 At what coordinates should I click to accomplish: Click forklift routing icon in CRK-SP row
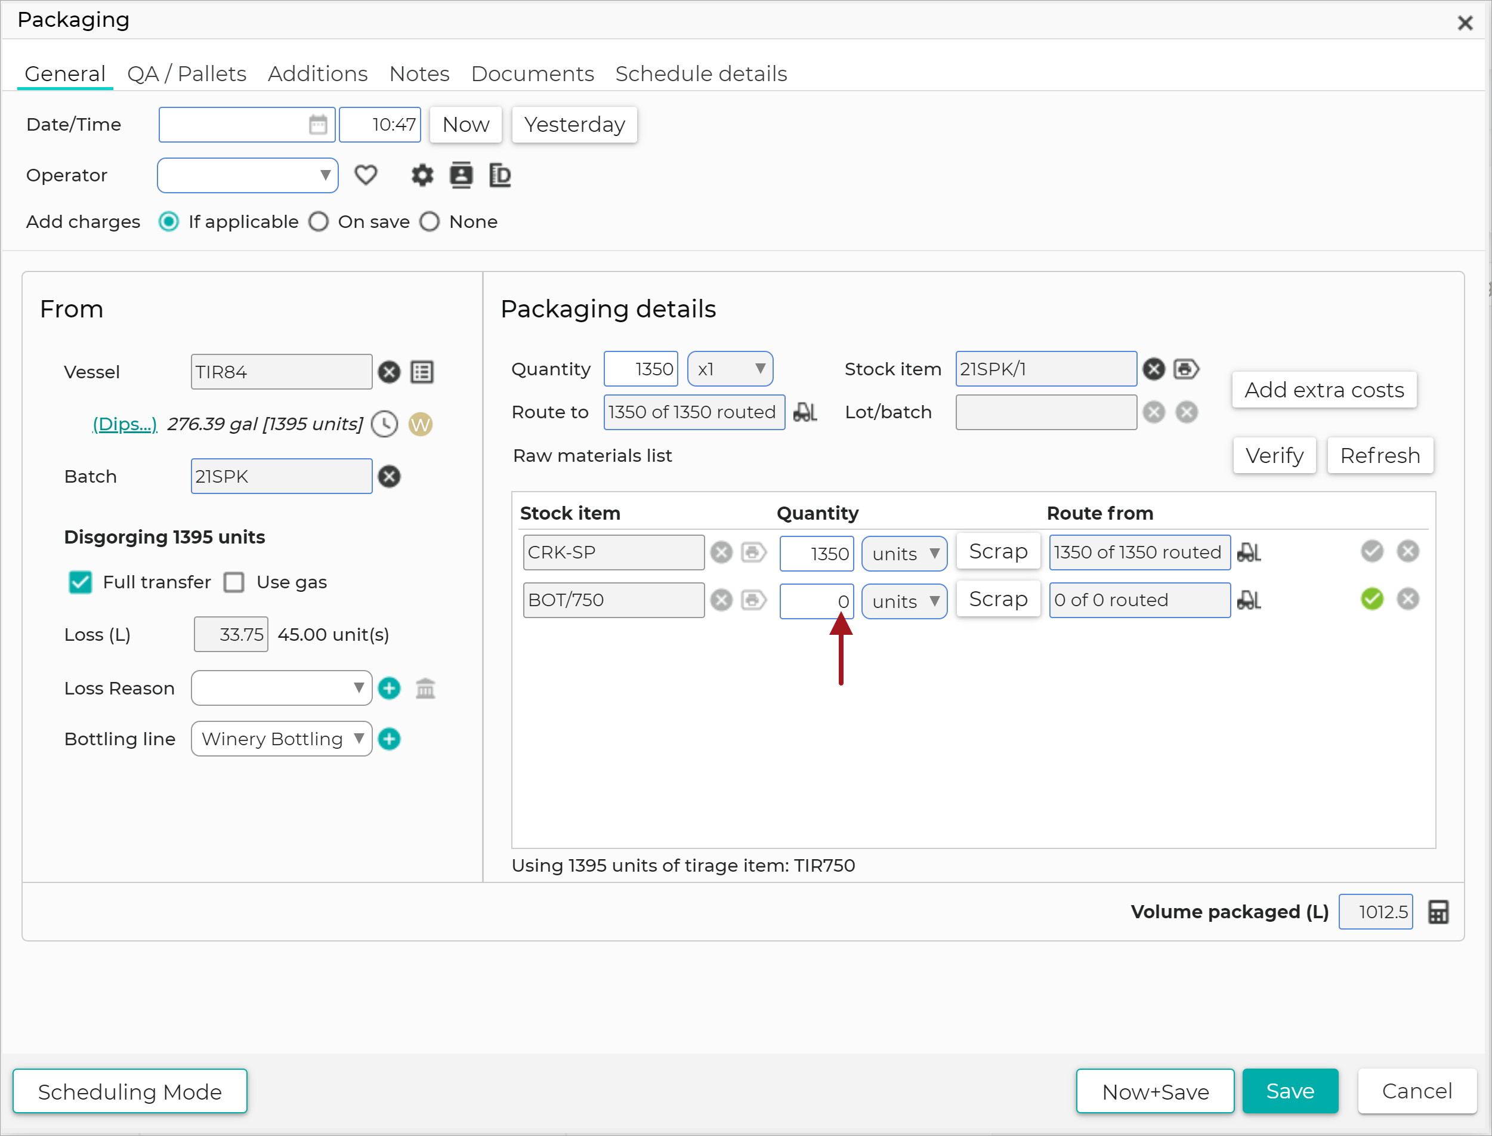point(1249,552)
